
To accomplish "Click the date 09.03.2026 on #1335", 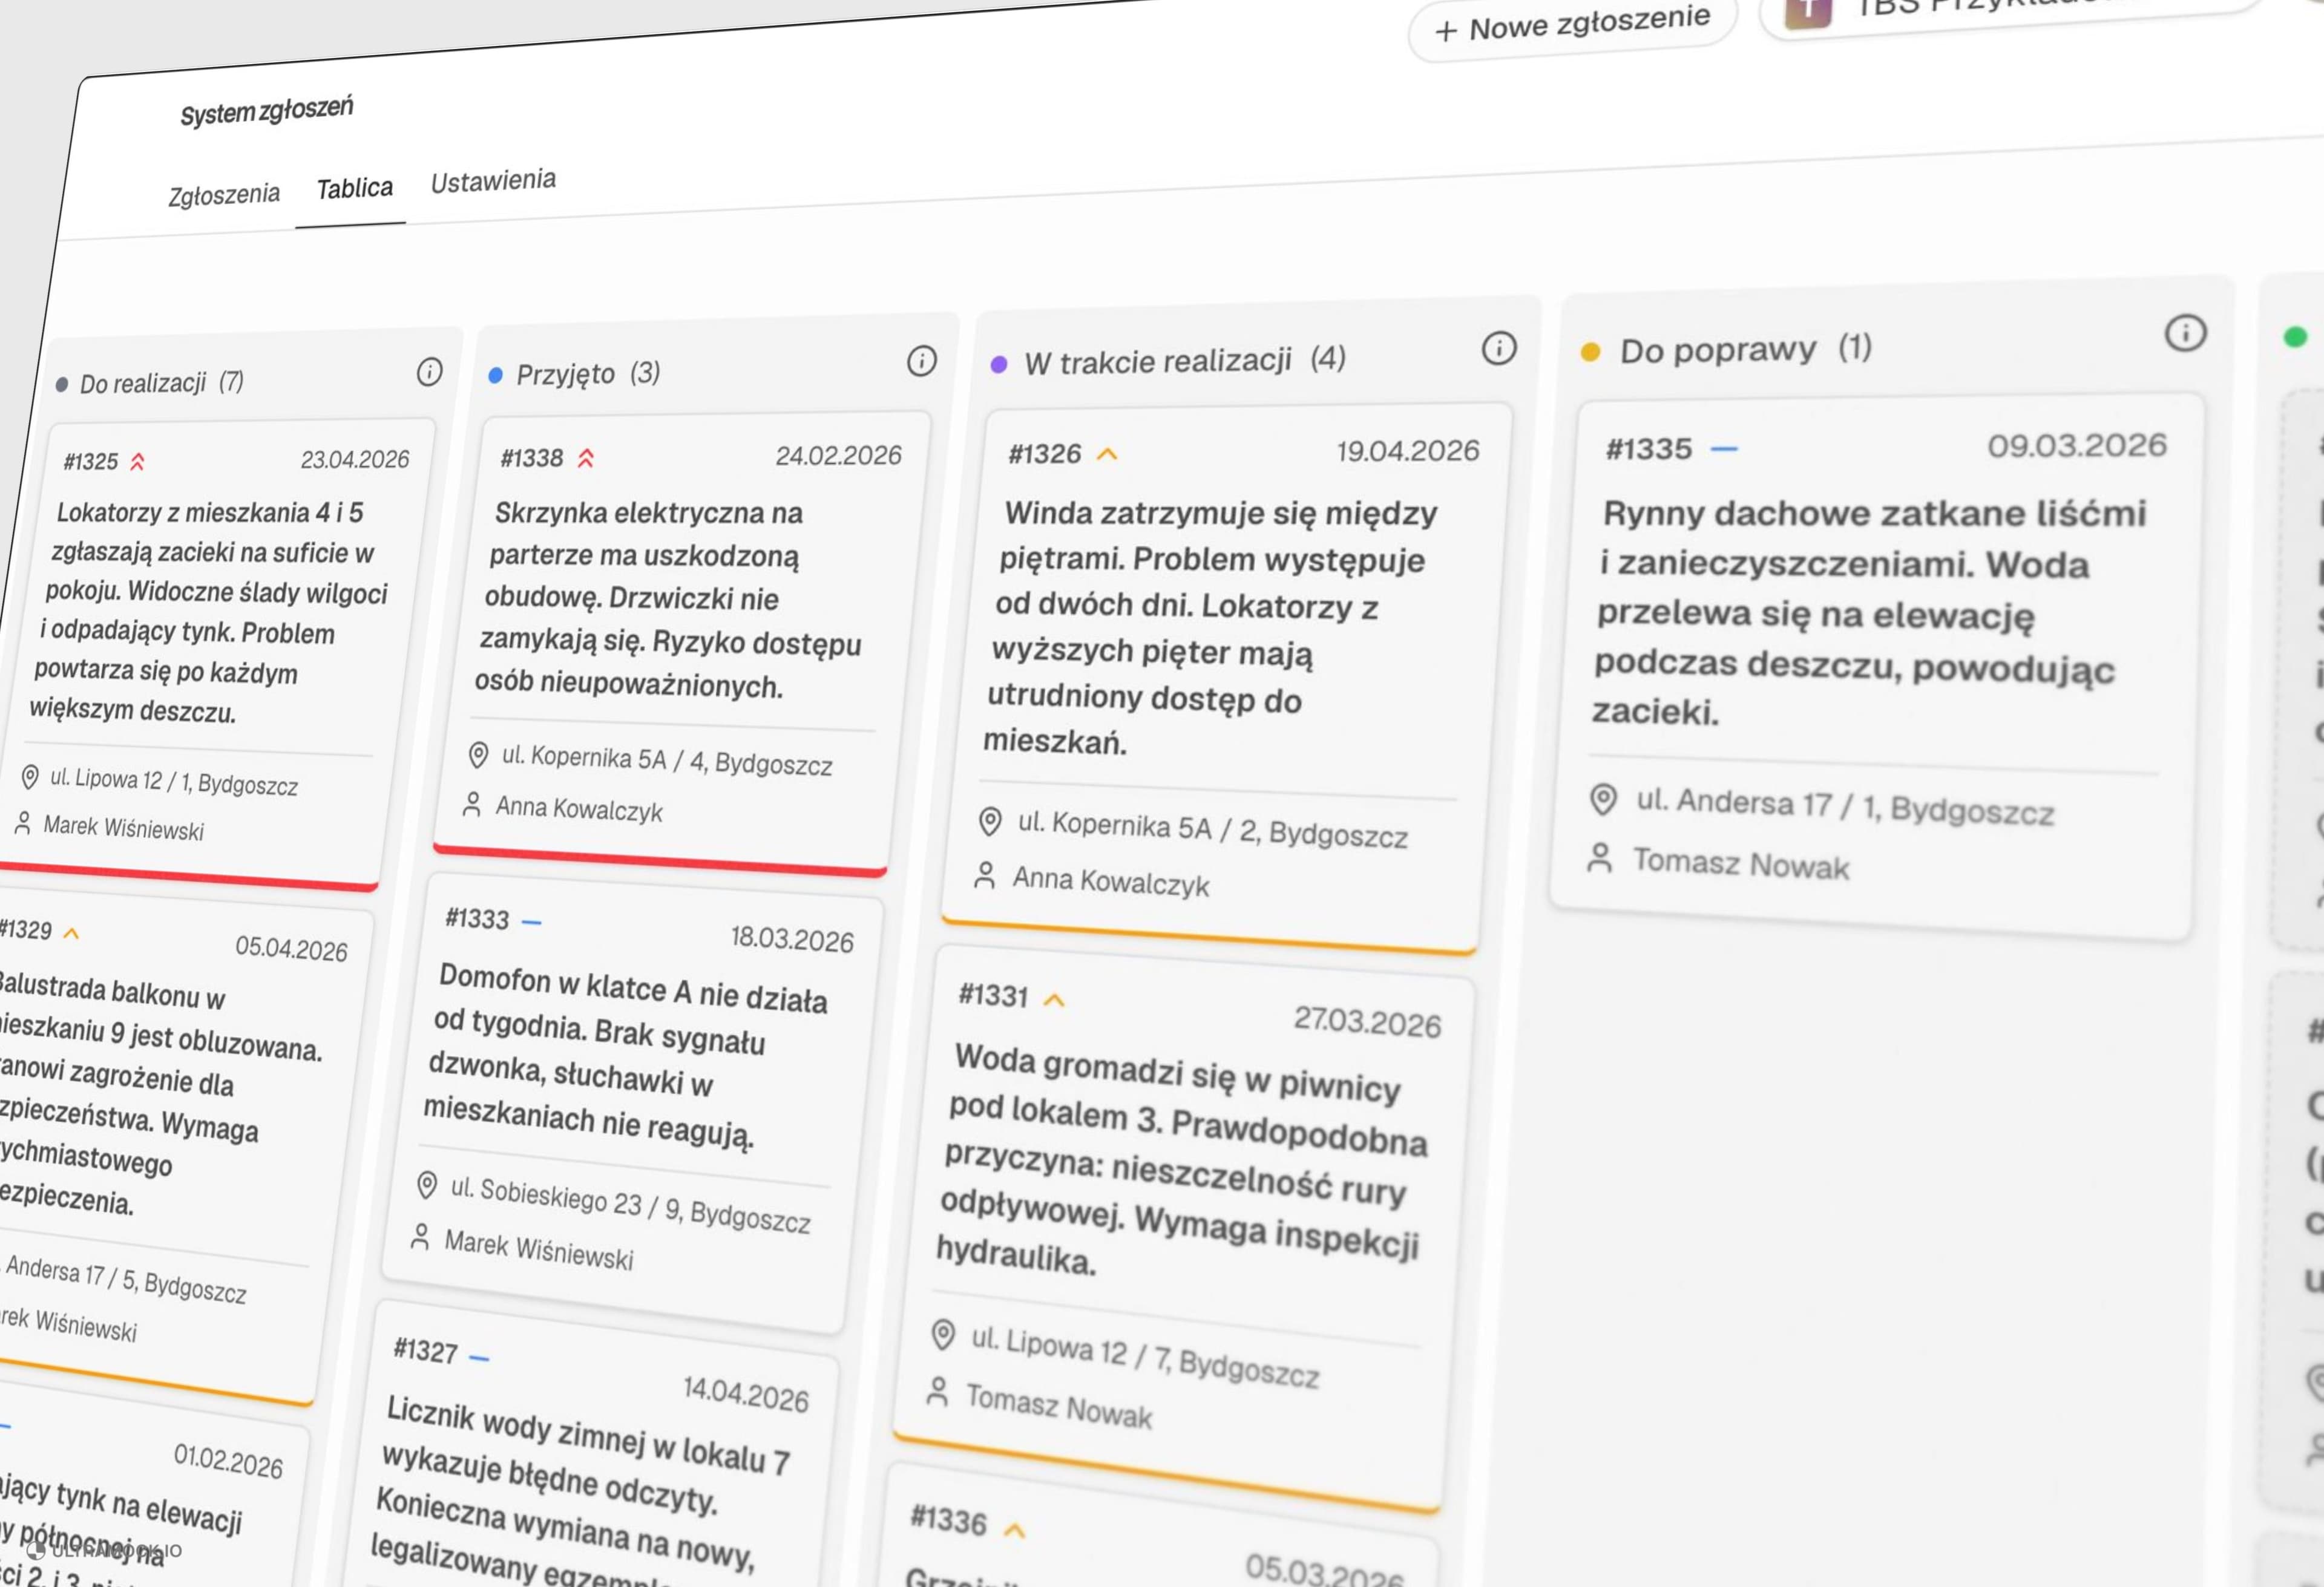I will [2077, 445].
